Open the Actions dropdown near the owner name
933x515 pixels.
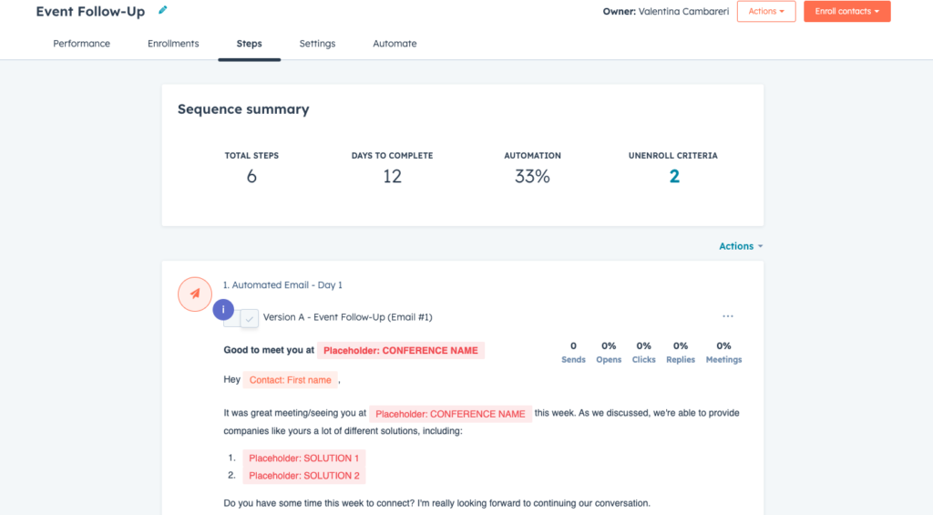(765, 11)
